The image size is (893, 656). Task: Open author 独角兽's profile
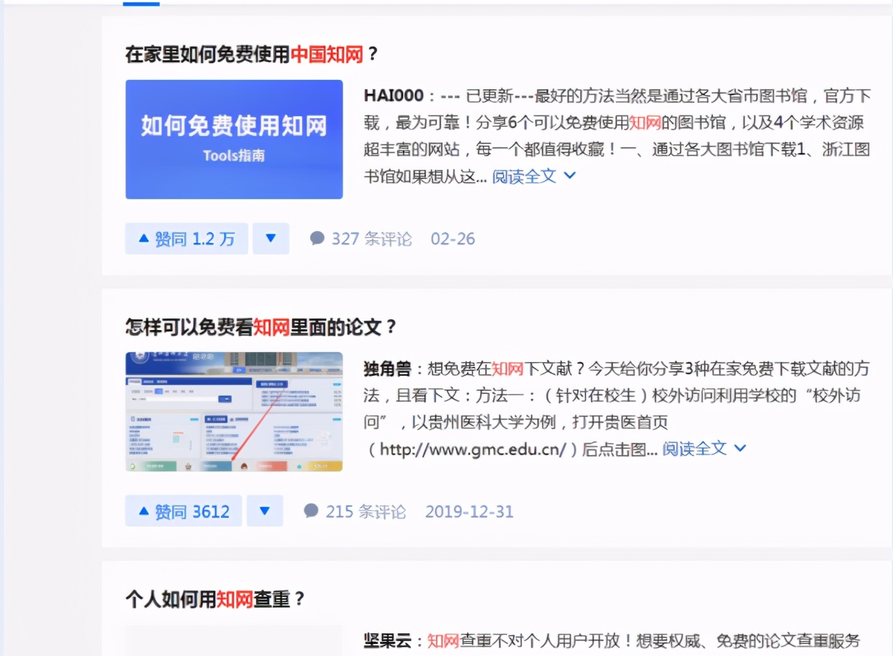click(x=383, y=368)
